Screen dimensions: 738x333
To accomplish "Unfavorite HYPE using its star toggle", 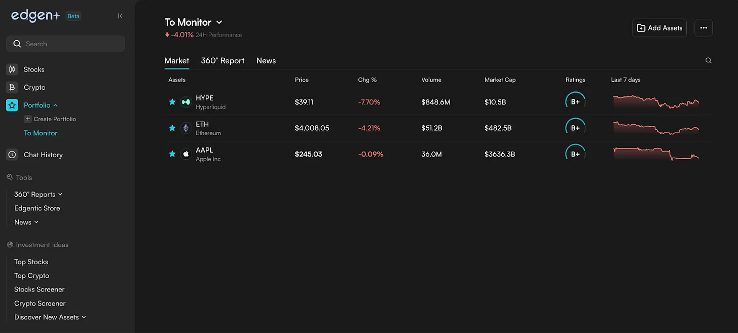I will (x=172, y=102).
